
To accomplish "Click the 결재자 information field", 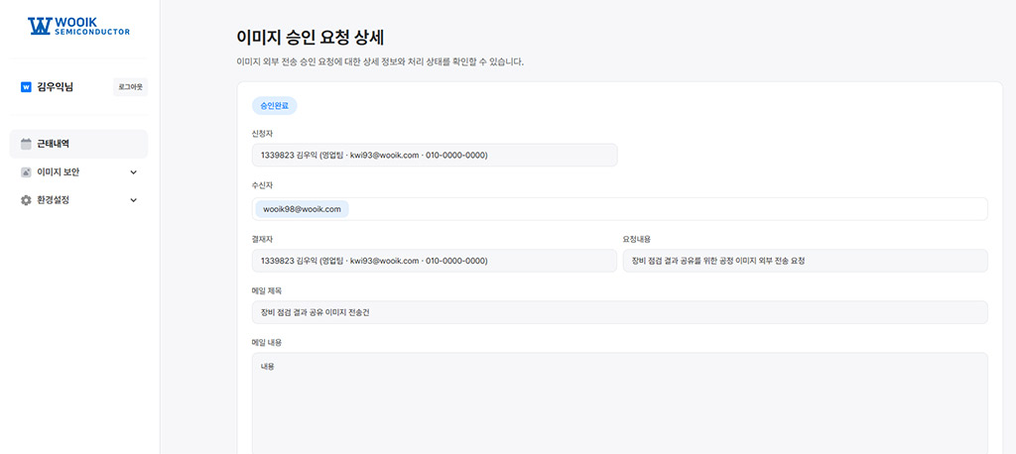I will [x=435, y=261].
